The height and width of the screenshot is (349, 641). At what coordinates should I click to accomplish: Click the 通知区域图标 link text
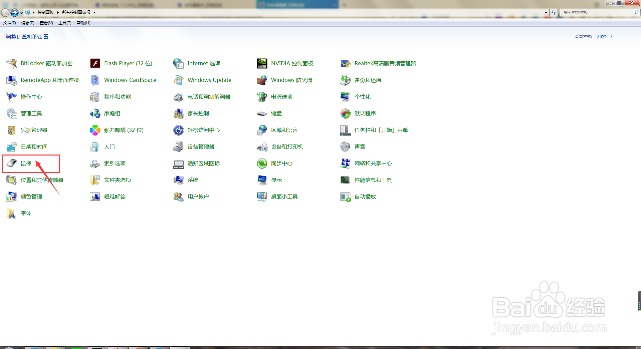(x=204, y=163)
